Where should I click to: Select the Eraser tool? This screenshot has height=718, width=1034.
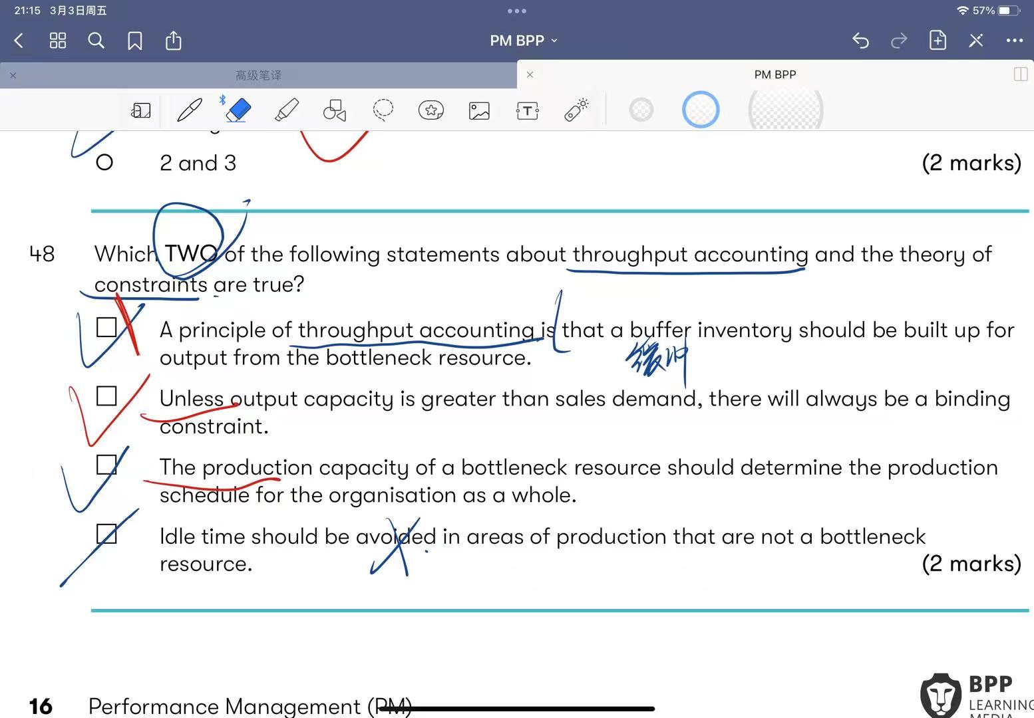point(238,110)
